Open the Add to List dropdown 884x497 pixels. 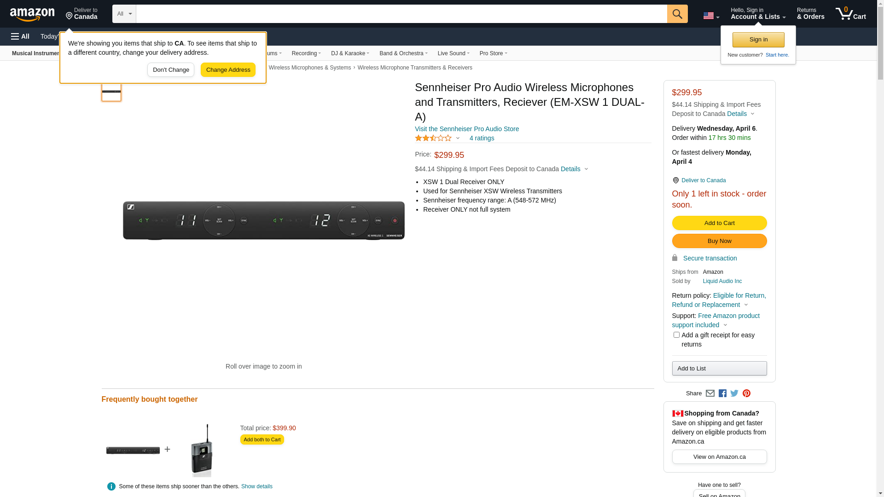719,369
